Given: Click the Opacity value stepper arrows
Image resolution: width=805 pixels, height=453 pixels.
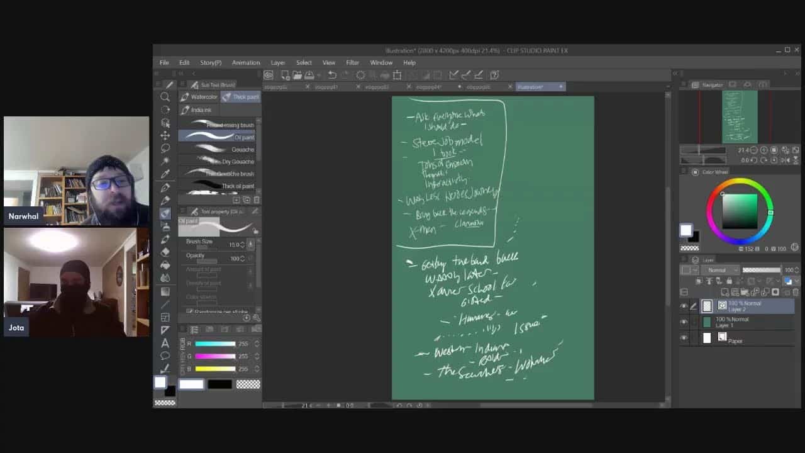Looking at the screenshot, I should click(x=250, y=258).
